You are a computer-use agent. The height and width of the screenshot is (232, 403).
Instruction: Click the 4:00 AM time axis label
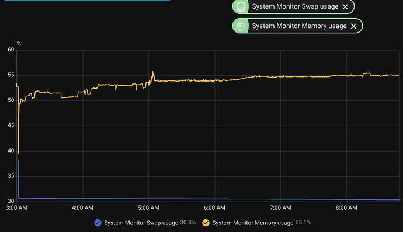[x=82, y=208]
